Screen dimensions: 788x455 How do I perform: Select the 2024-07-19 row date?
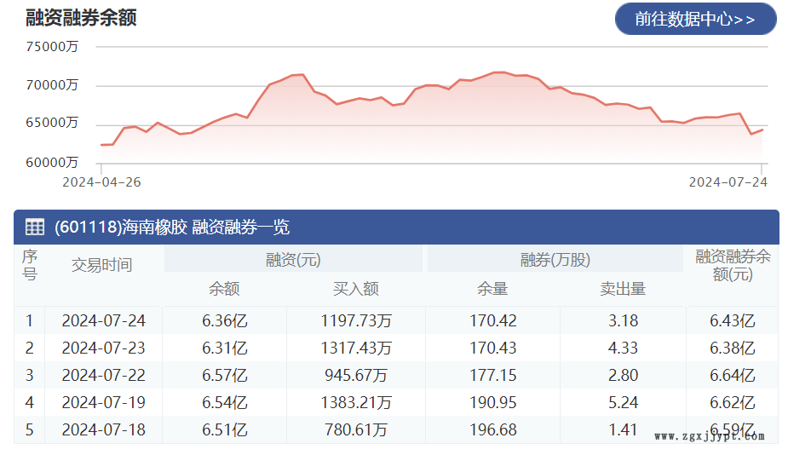click(104, 402)
